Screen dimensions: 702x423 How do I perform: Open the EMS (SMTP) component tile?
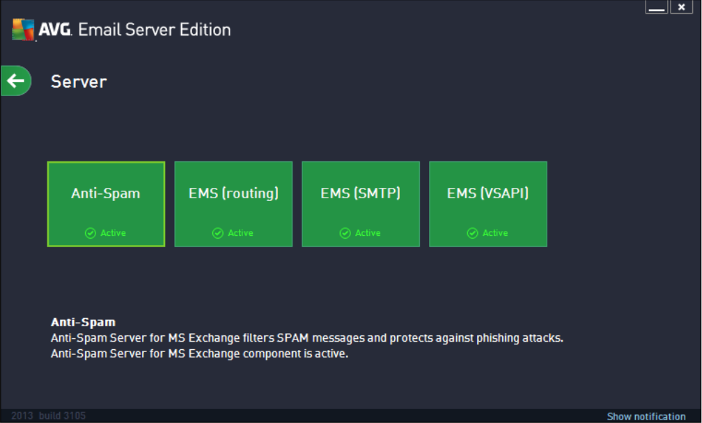[361, 204]
